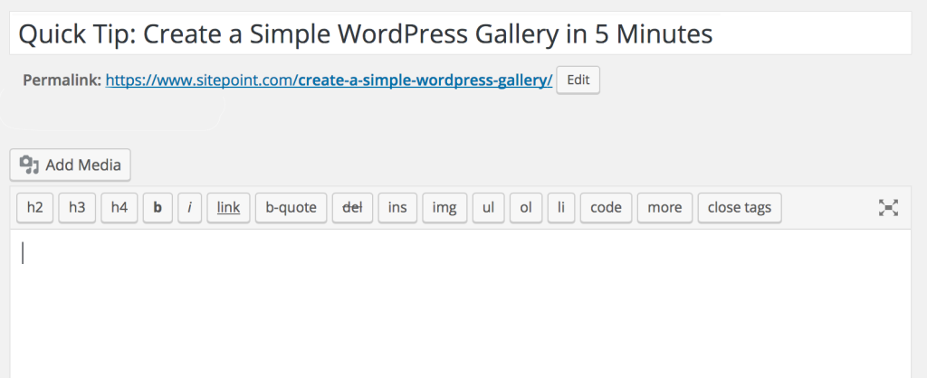Edit the permalink slug
The image size is (927, 378).
[x=578, y=80]
